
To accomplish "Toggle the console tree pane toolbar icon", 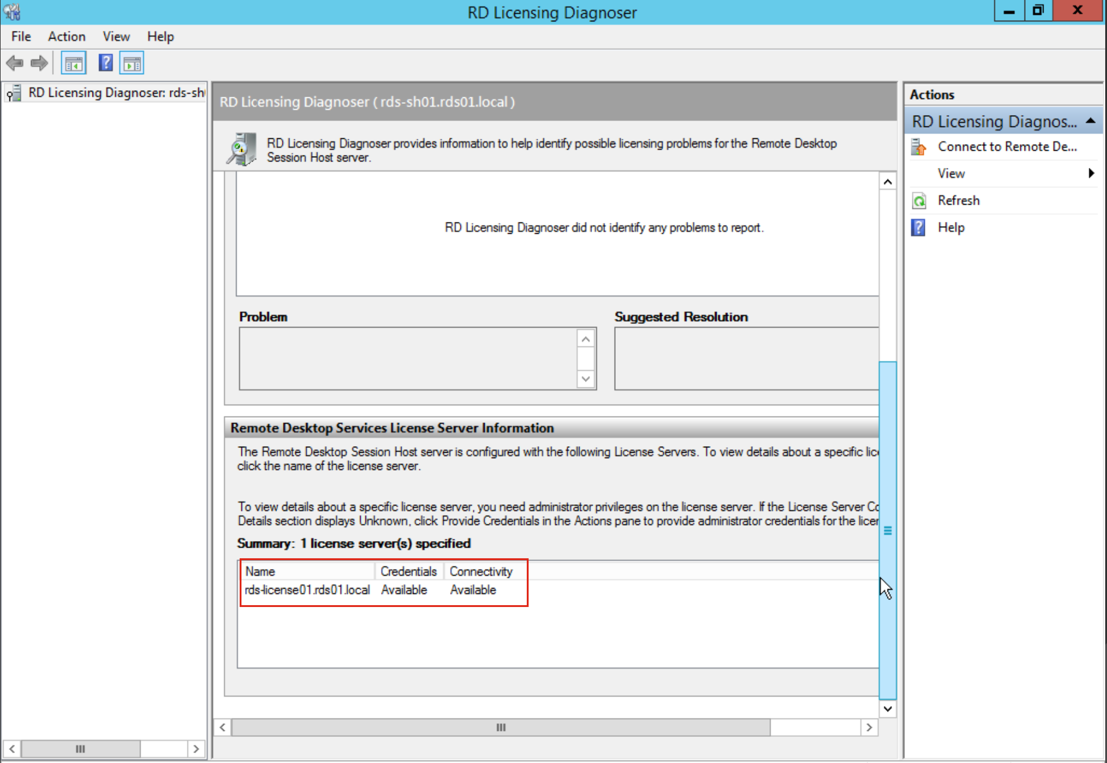I will pyautogui.click(x=74, y=63).
